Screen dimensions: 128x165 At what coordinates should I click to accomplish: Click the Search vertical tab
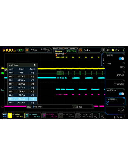point(104,61)
